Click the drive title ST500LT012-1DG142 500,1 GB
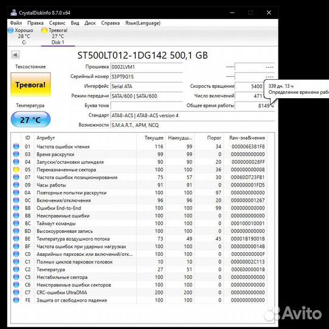329x329 pixels. [x=143, y=55]
